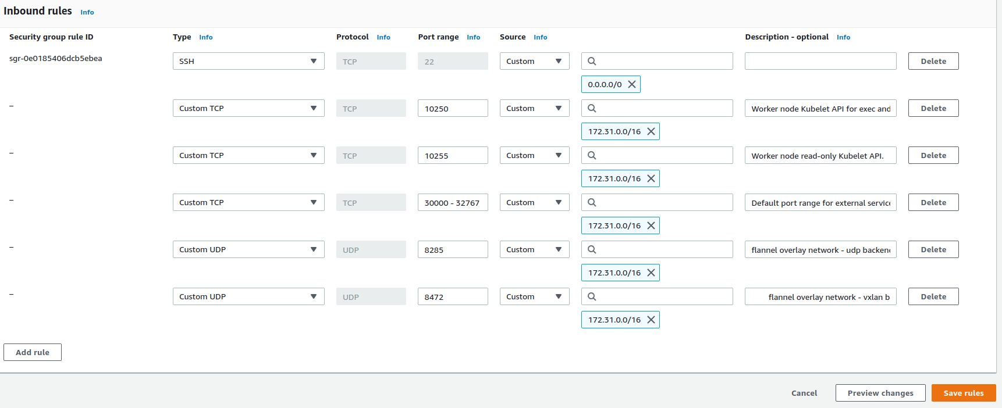Image resolution: width=1002 pixels, height=408 pixels.
Task: Open the SSH type dropdown
Action: point(248,61)
